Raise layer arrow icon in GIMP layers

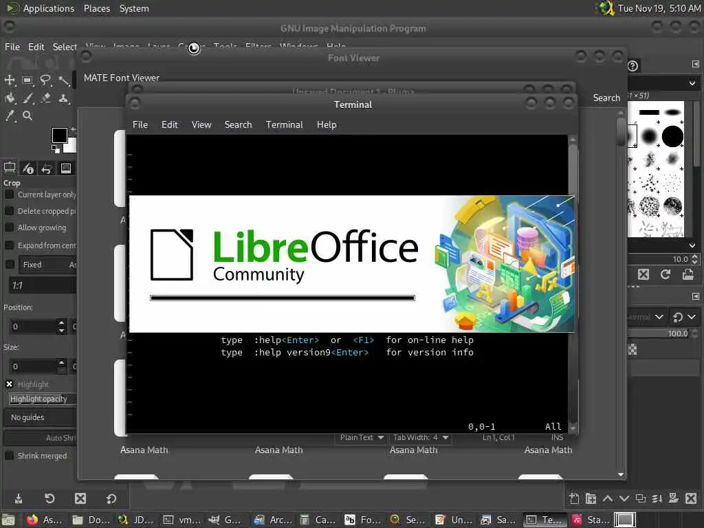tap(608, 498)
